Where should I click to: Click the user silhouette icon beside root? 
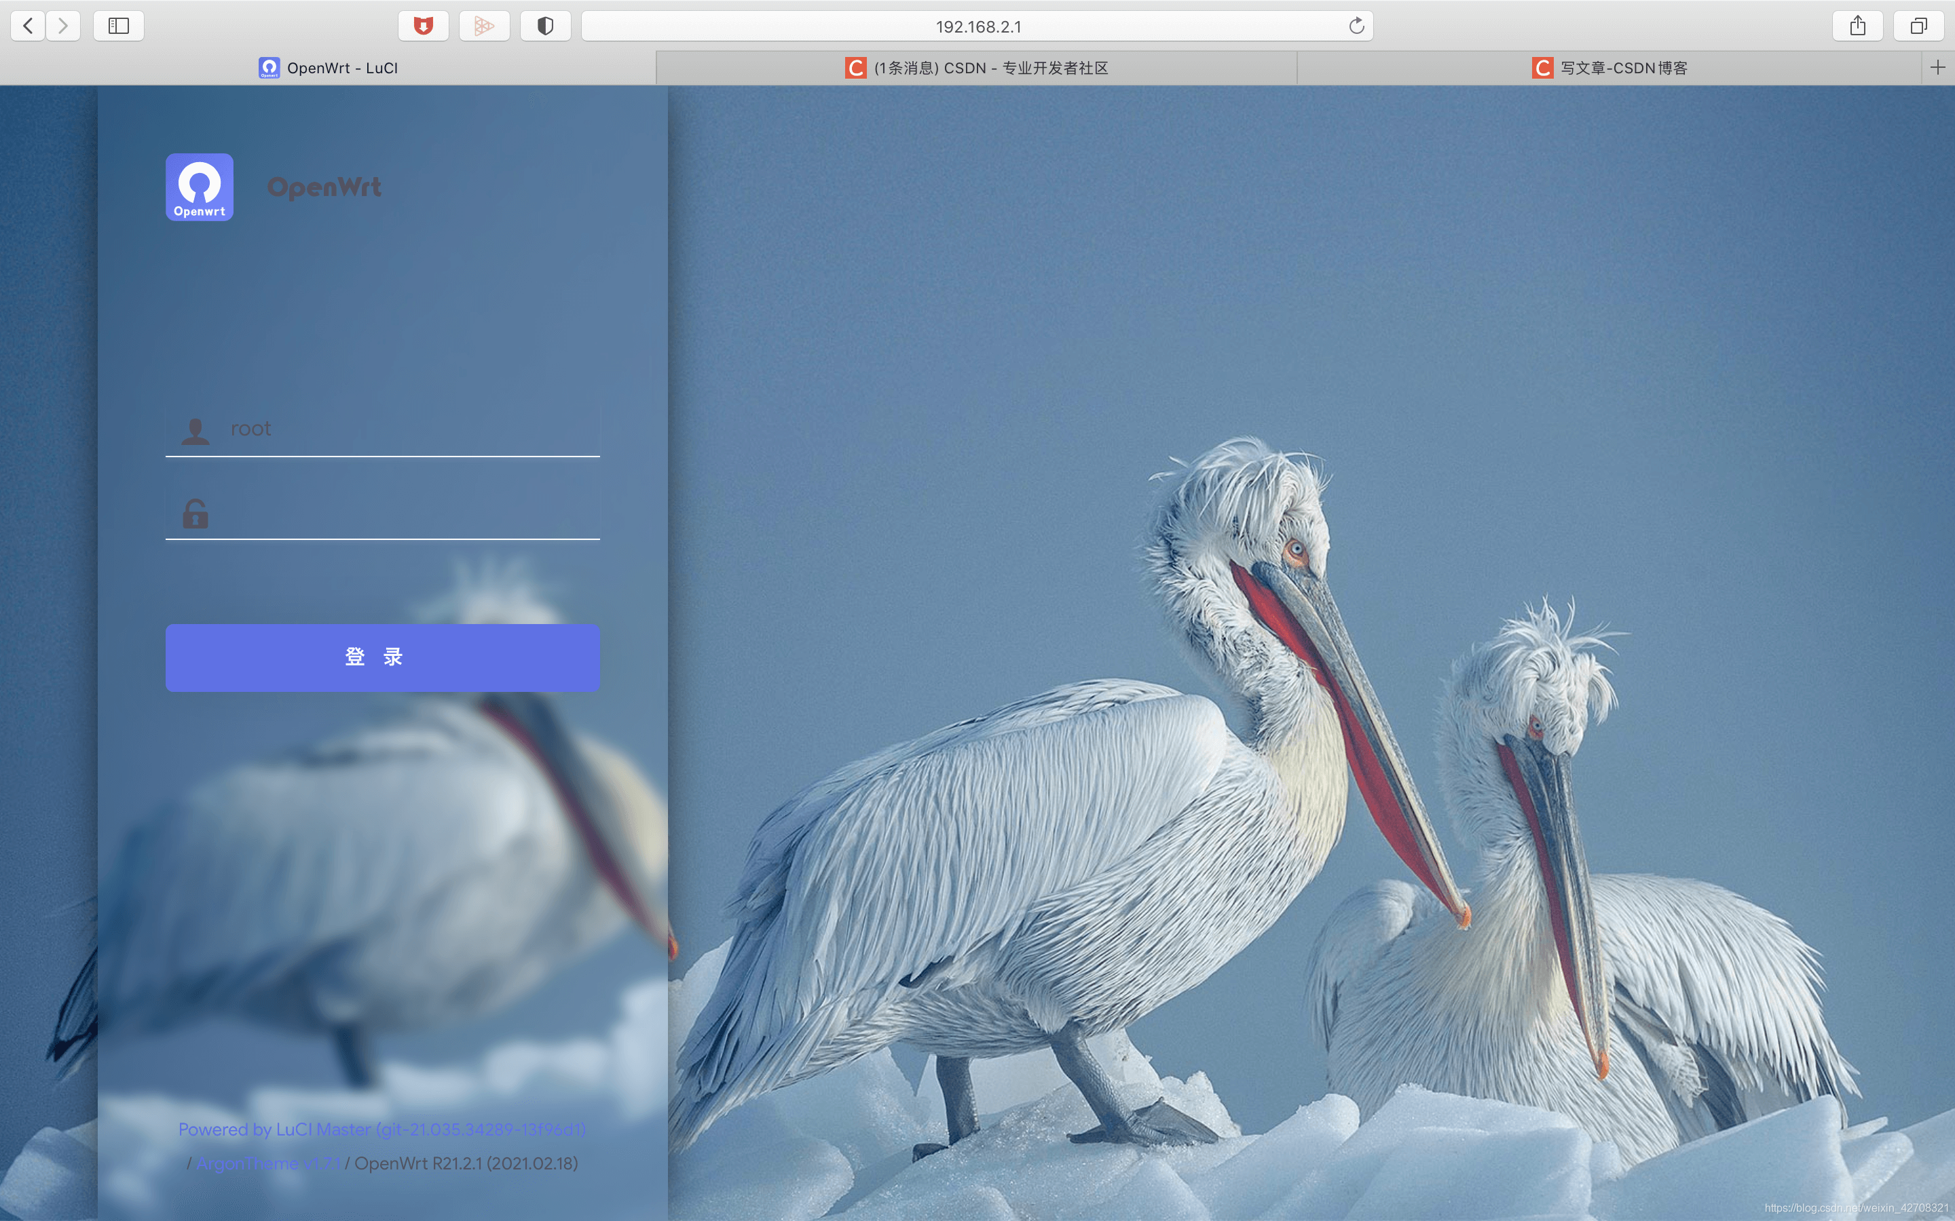tap(195, 431)
